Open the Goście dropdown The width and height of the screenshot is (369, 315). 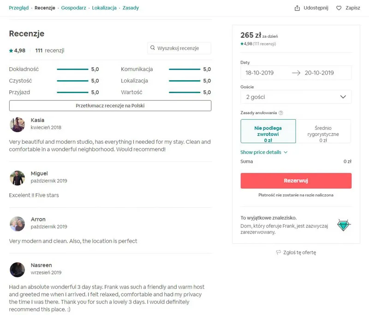(x=295, y=97)
